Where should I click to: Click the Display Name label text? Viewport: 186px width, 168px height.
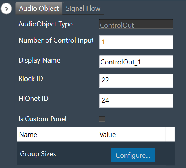pos(39,60)
